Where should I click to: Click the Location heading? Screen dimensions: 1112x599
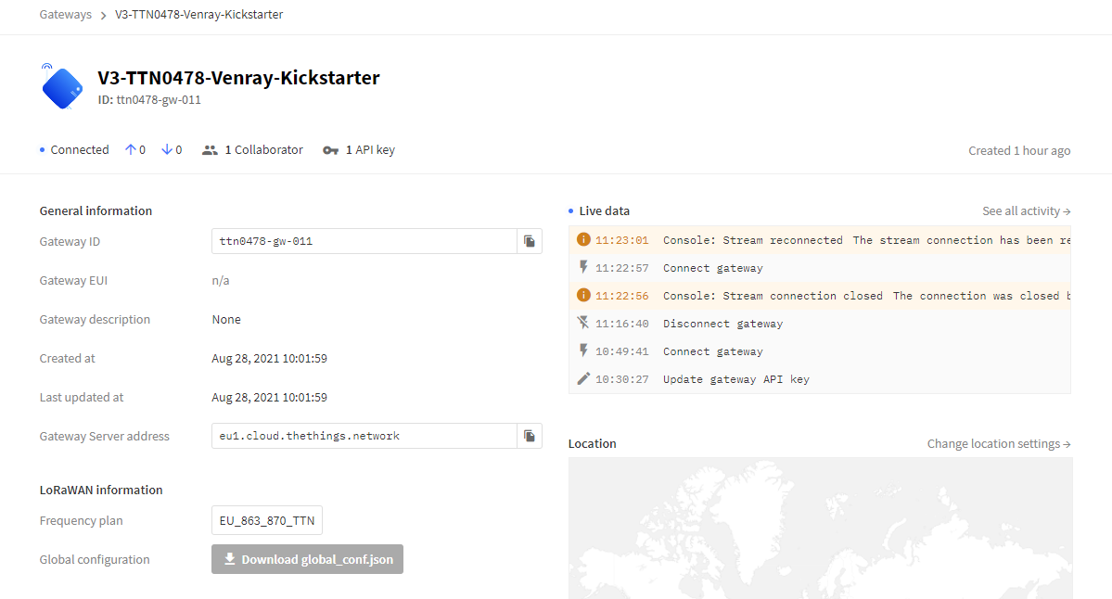pos(592,444)
